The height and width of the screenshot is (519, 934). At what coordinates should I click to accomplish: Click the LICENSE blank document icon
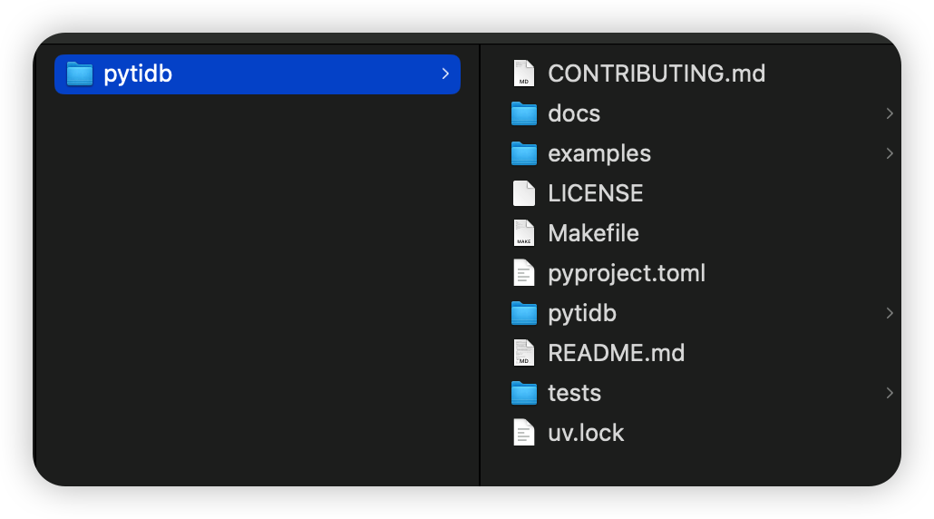[524, 193]
